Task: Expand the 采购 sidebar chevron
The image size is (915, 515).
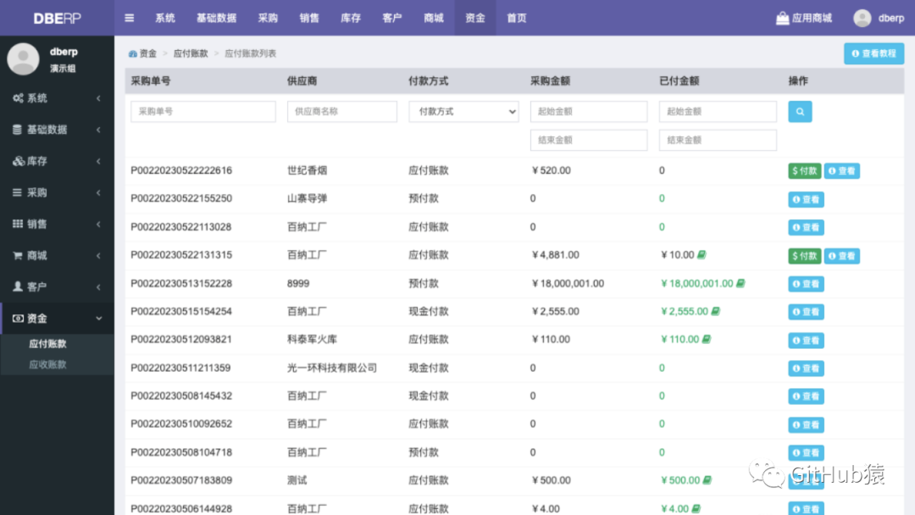Action: pyautogui.click(x=98, y=192)
